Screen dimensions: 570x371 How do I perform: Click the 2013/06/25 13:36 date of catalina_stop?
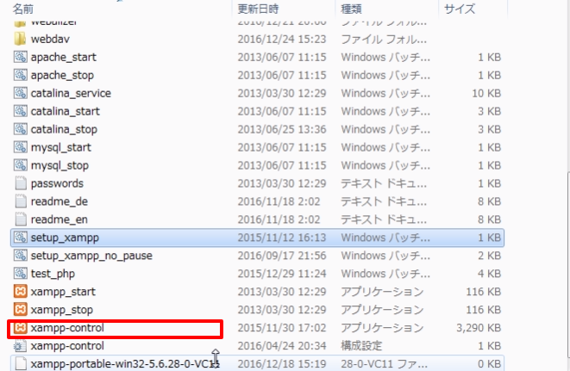(282, 129)
